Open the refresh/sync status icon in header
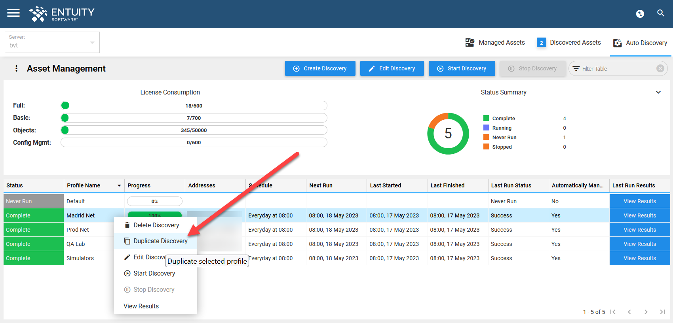The height and width of the screenshot is (323, 673). [640, 14]
